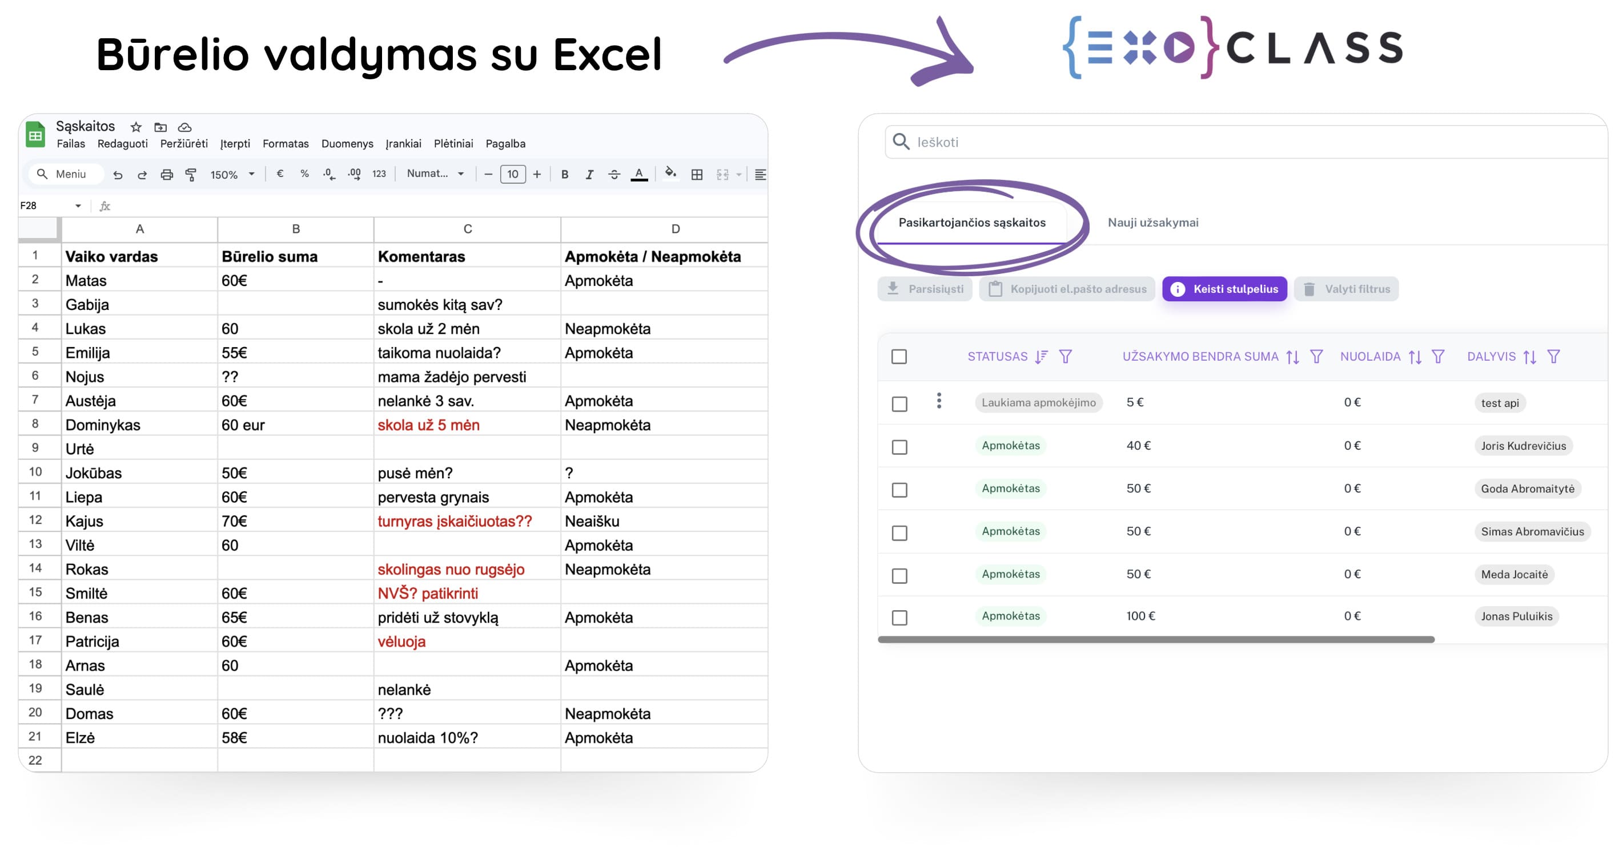Click the merge cells icon
The image size is (1623, 847).
722,175
